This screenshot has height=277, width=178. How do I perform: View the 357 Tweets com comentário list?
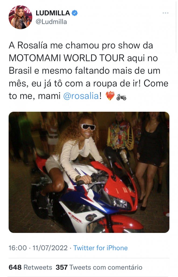click(x=99, y=267)
